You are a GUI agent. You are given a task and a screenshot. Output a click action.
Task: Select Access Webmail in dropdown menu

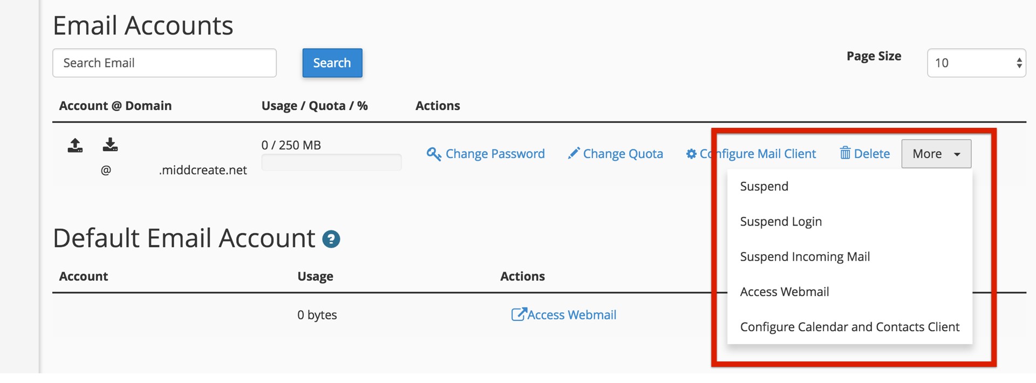pyautogui.click(x=784, y=292)
